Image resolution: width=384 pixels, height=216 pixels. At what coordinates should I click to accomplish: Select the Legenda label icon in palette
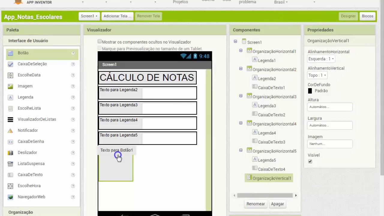[x=10, y=97]
